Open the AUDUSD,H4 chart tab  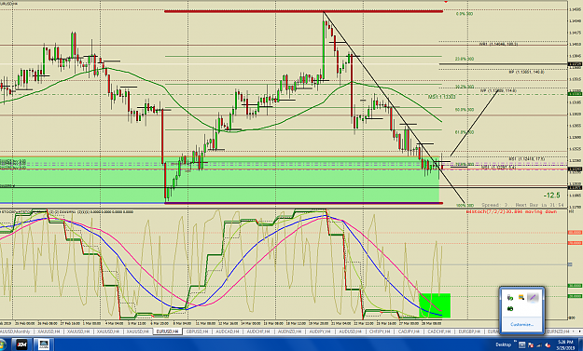point(350,331)
